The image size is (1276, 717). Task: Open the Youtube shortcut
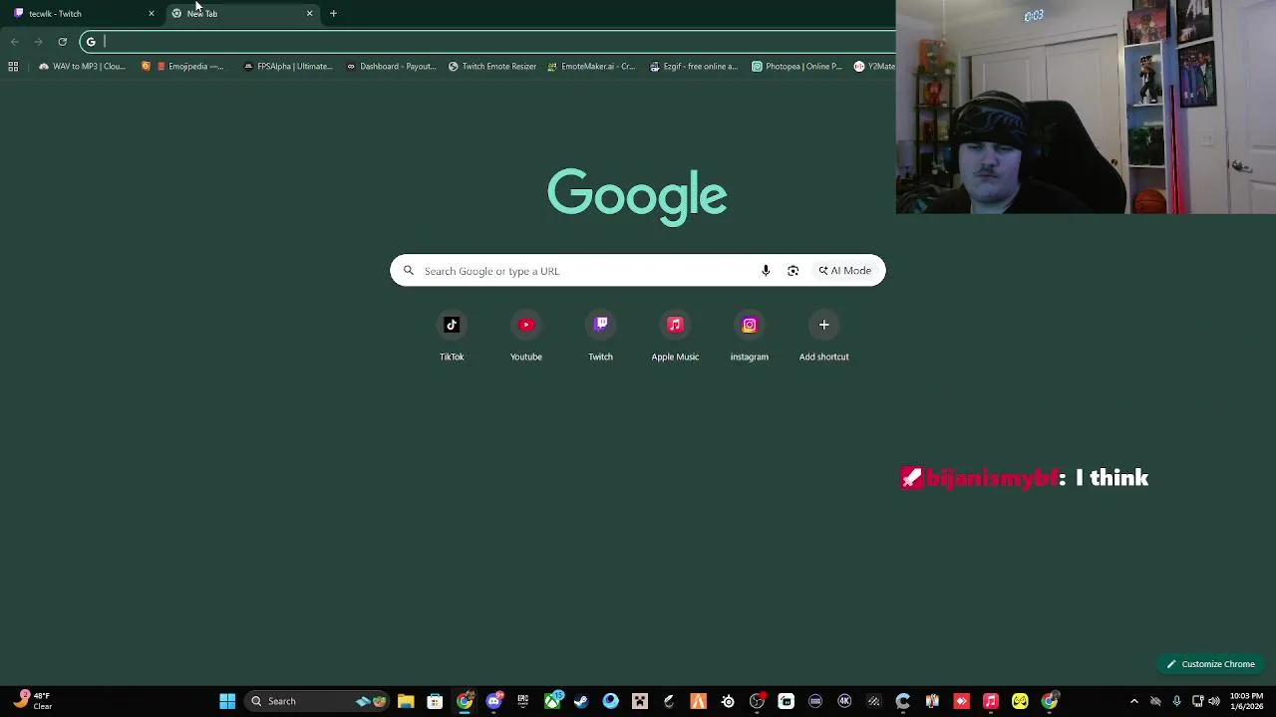[x=526, y=337]
